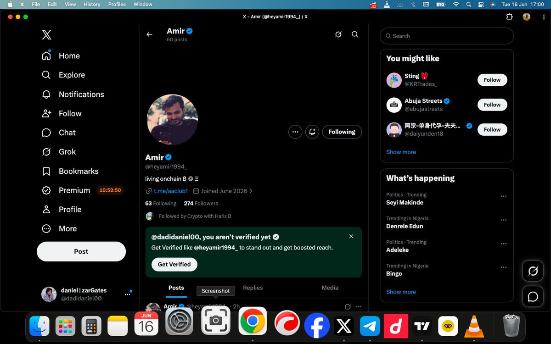Click the floating chat messages button
This screenshot has height=344, width=551.
point(533,297)
